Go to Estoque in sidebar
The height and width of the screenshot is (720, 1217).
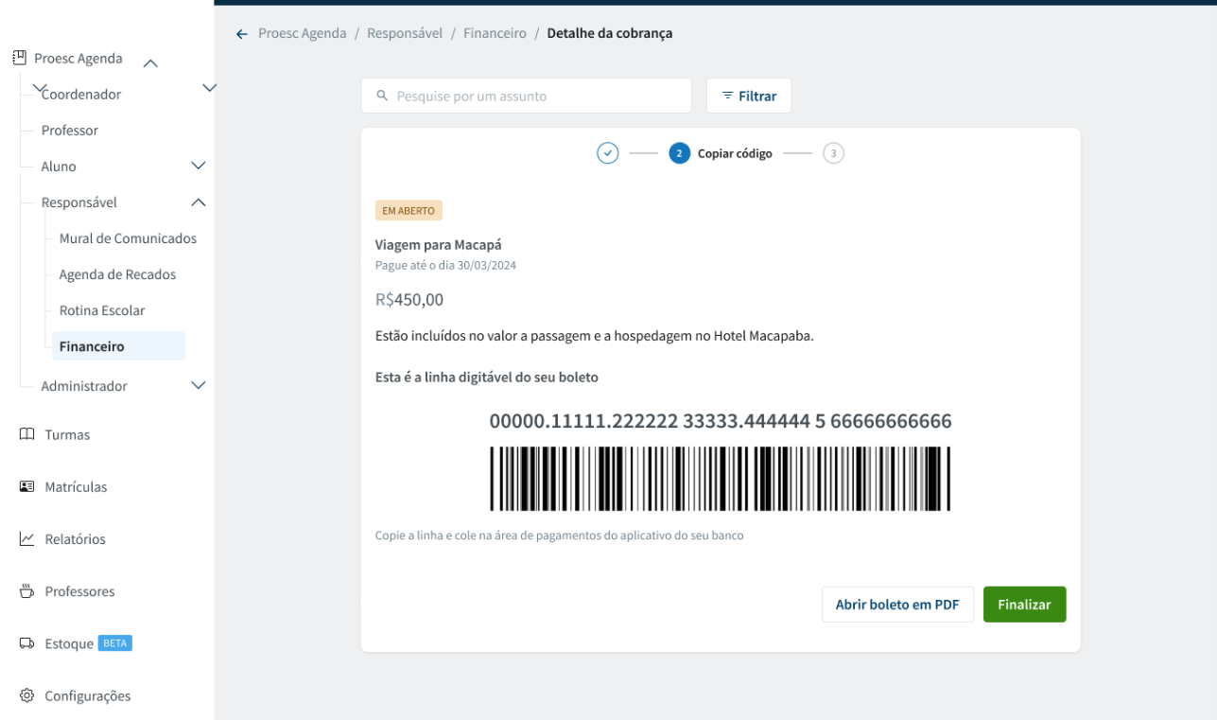(69, 643)
